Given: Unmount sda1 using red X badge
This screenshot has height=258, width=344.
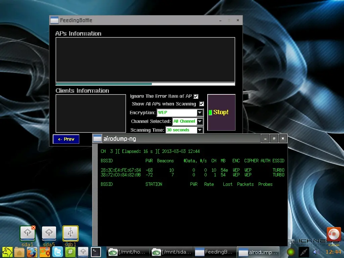Looking at the screenshot, I should pyautogui.click(x=33, y=228).
